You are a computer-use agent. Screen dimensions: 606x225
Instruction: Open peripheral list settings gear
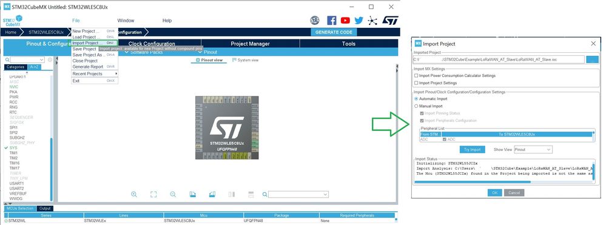click(x=50, y=59)
